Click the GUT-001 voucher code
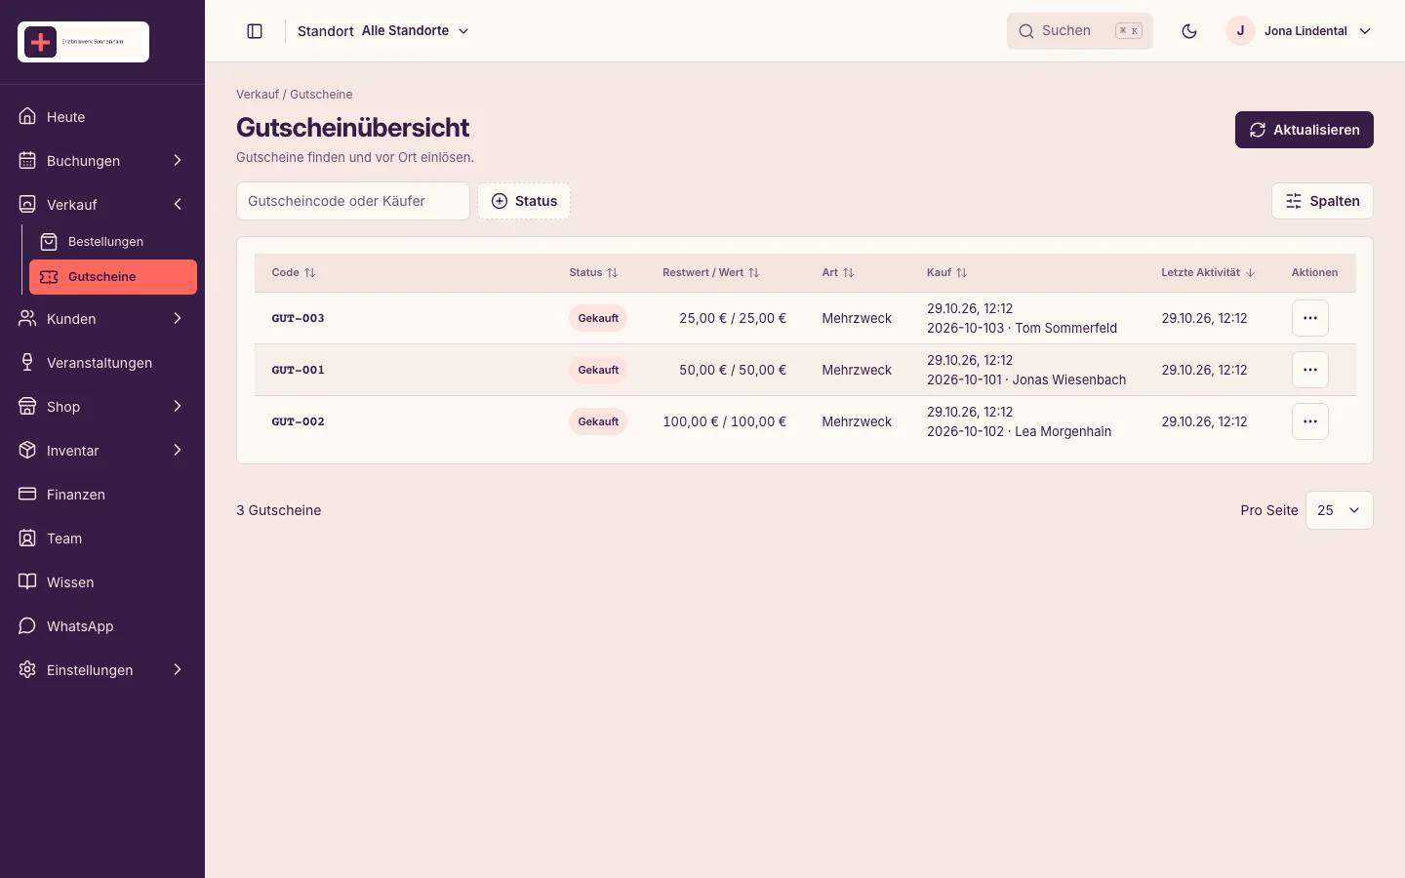1405x878 pixels. [298, 370]
